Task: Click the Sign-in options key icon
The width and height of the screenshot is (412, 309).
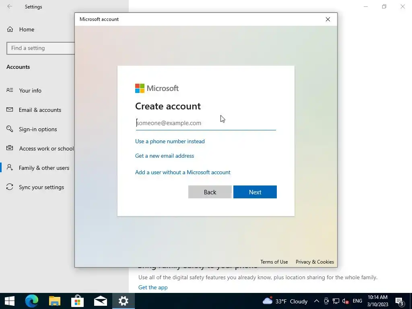Action: coord(10,129)
